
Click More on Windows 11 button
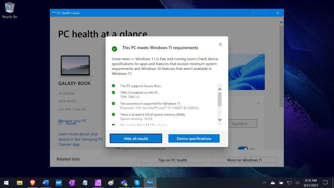244,160
